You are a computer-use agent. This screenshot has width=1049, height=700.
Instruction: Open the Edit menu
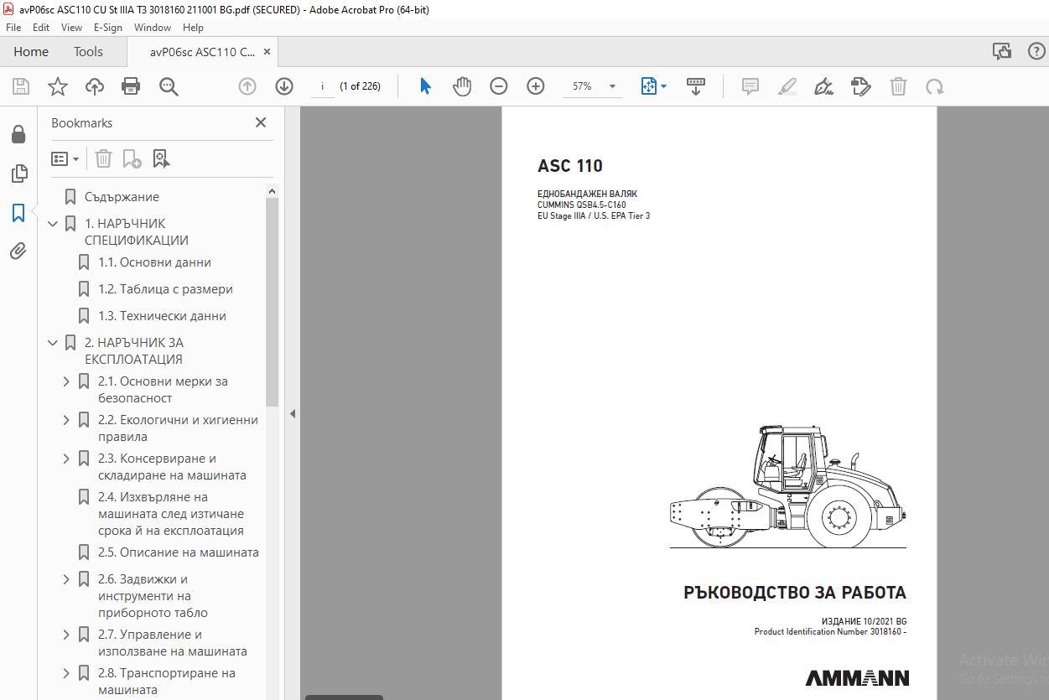click(x=41, y=27)
